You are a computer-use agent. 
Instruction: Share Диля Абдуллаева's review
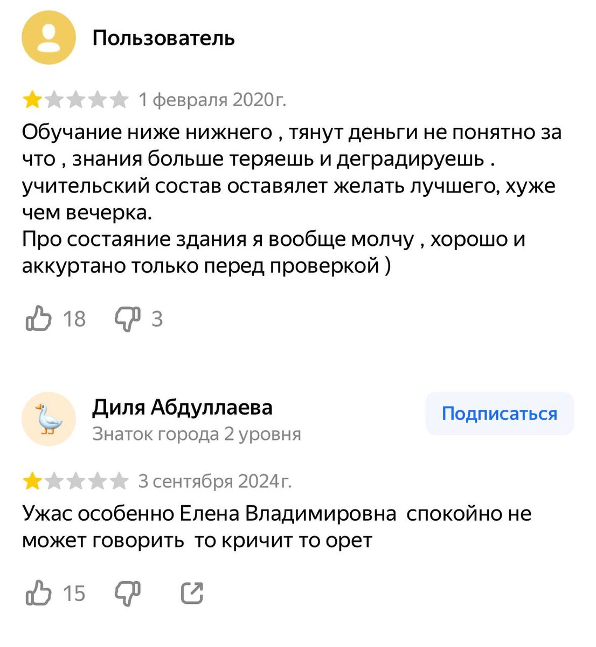(191, 593)
